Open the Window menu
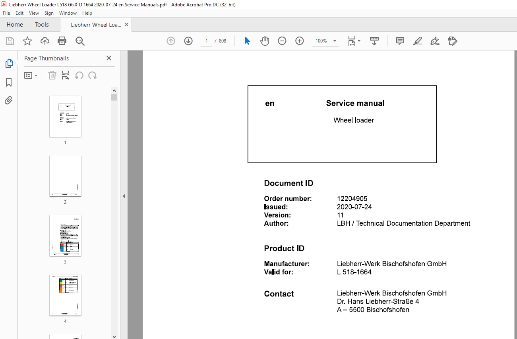517x339 pixels. (x=68, y=13)
